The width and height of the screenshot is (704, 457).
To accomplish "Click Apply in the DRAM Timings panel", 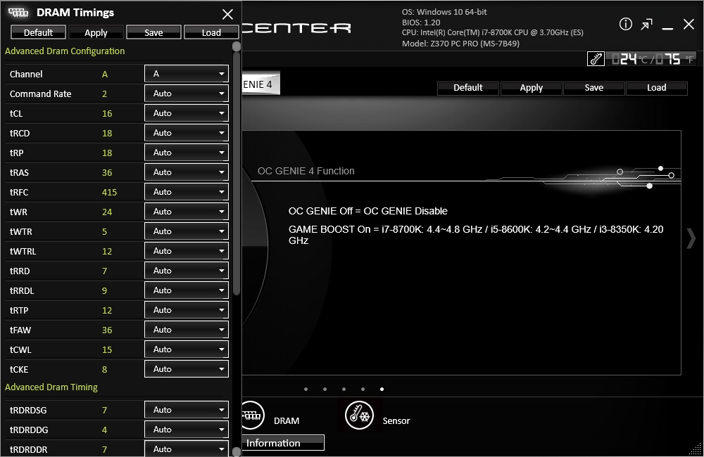I will pos(96,32).
